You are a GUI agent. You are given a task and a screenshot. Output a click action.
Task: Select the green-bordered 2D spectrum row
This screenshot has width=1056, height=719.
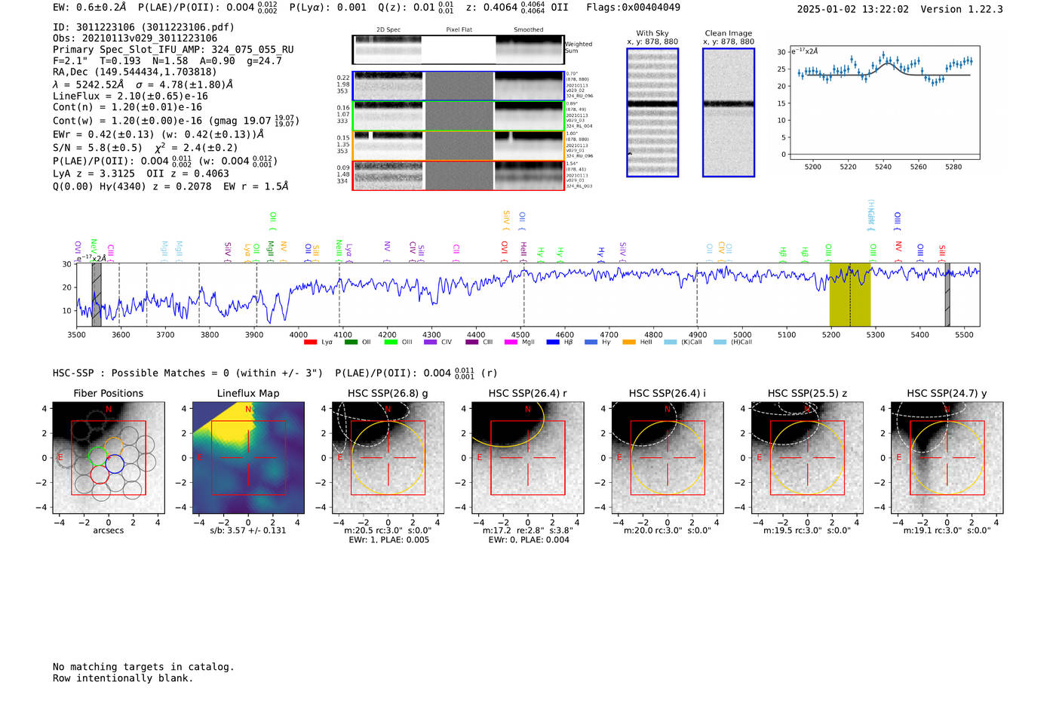pyautogui.click(x=459, y=115)
